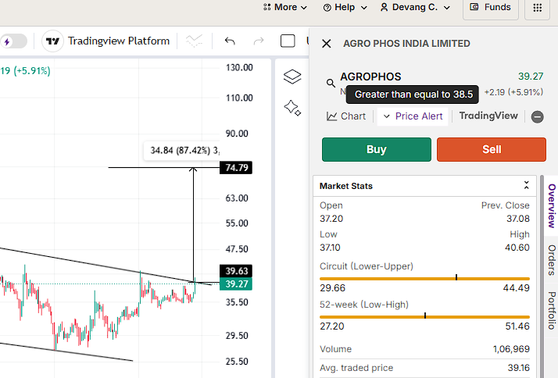Click the redo arrow in chart toolbar

pyautogui.click(x=259, y=41)
